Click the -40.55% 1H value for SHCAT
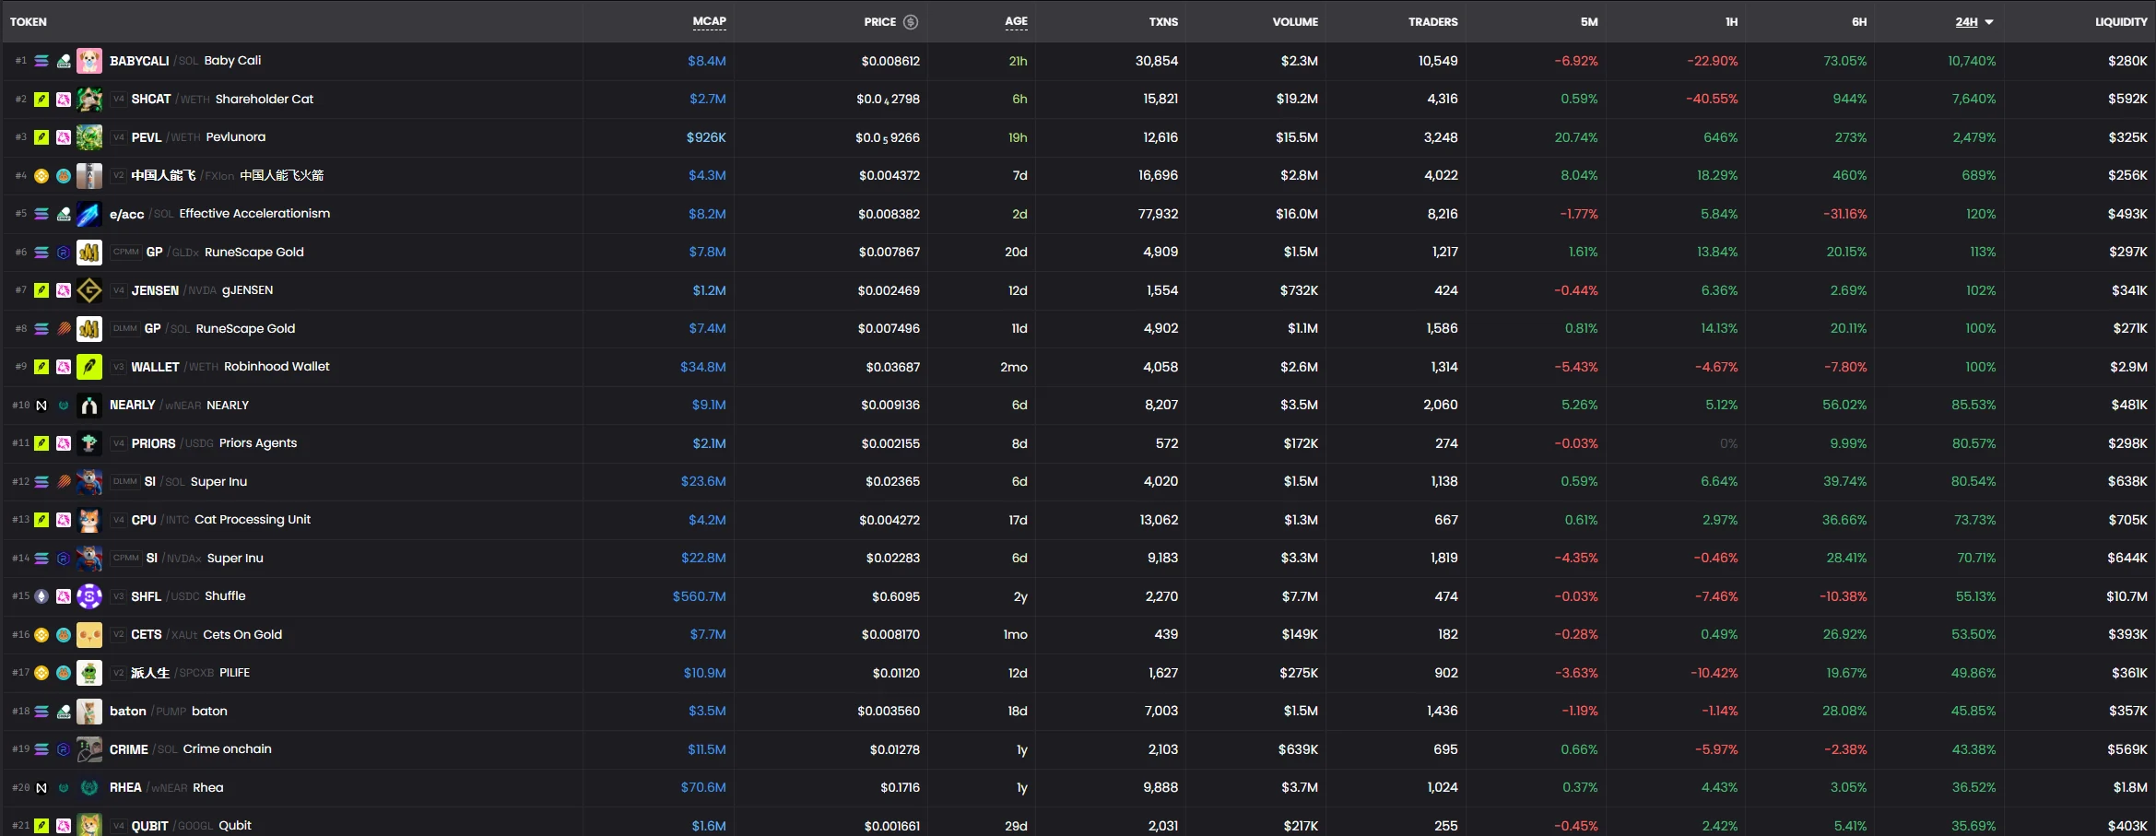 (x=1712, y=100)
